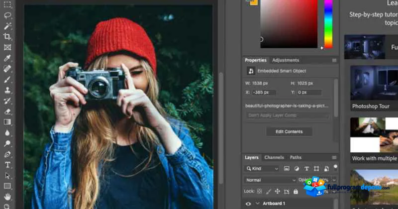Image resolution: width=398 pixels, height=209 pixels.
Task: Hide the Artboard 1 layer
Action: click(x=248, y=204)
